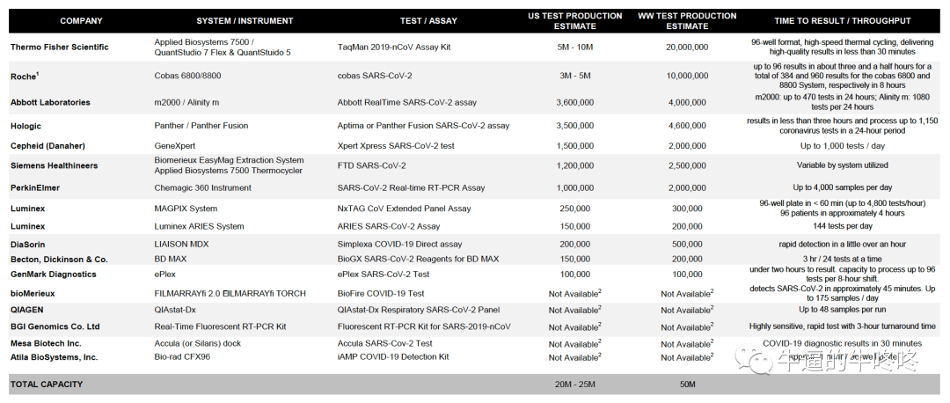The image size is (950, 403).
Task: Click the Up to 4,000 samples per day cell
Action: [842, 188]
